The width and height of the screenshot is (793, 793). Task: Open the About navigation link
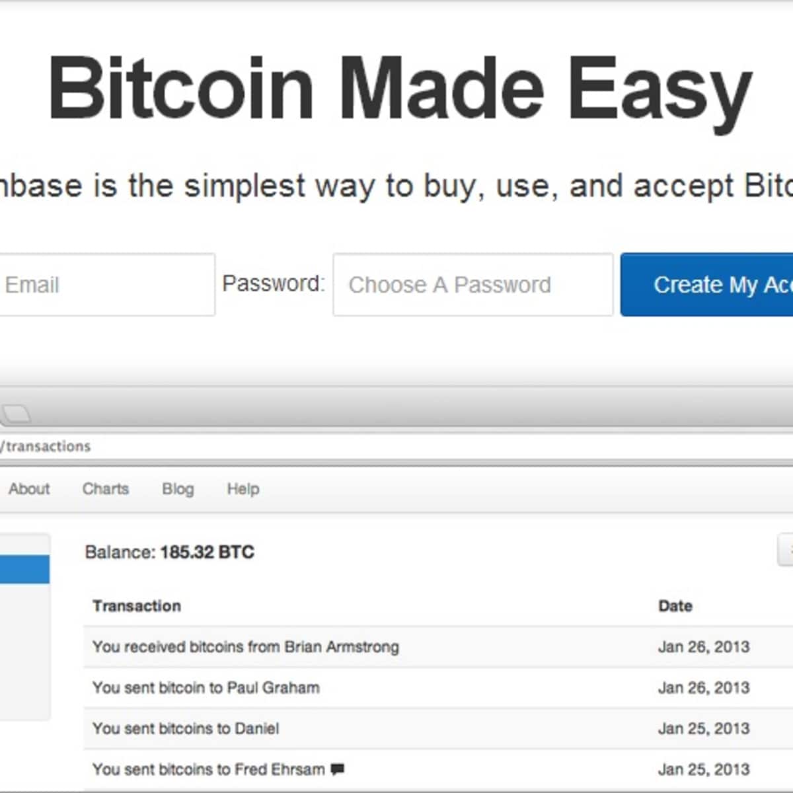[x=29, y=489]
